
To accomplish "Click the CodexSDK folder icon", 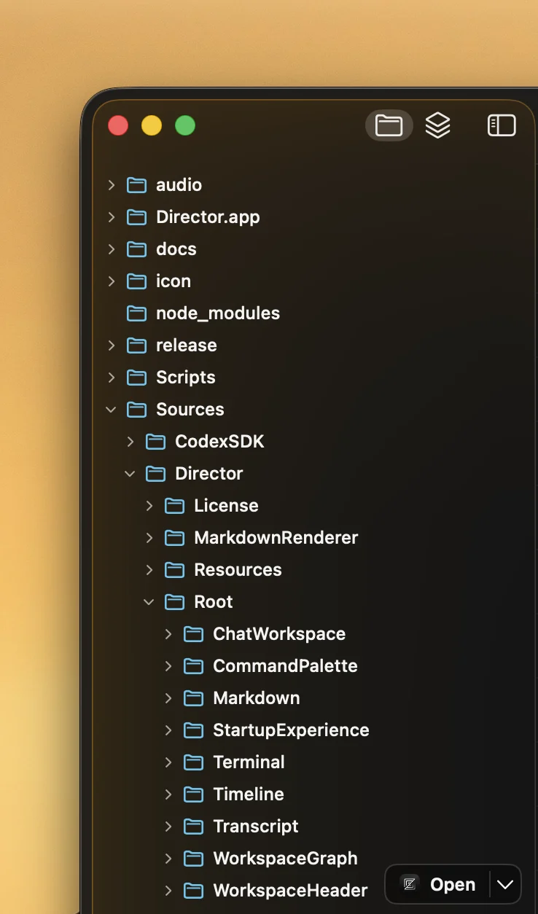I will pyautogui.click(x=155, y=442).
